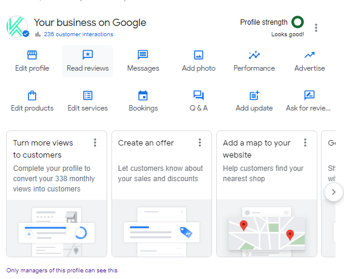Click the business logo avatar
Viewport: 344px width, 279px height.
(17, 27)
